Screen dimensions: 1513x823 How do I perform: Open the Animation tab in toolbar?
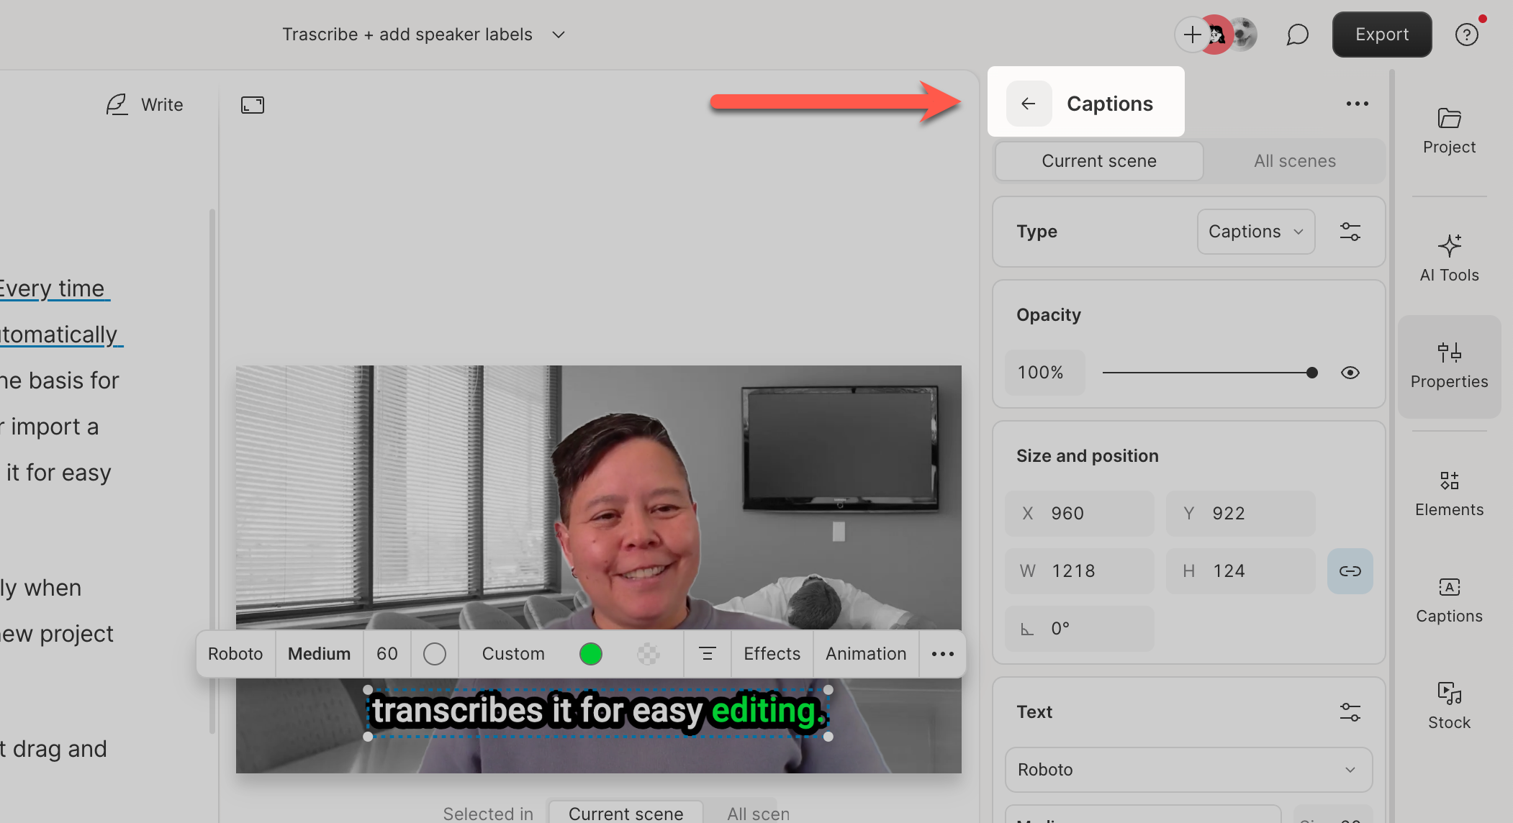click(x=865, y=653)
